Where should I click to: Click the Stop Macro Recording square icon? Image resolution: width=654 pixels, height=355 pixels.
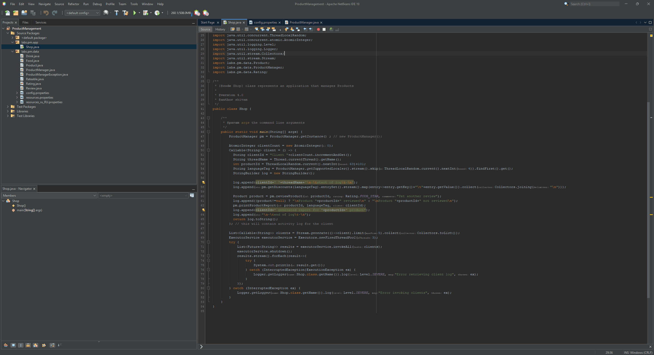click(x=324, y=29)
